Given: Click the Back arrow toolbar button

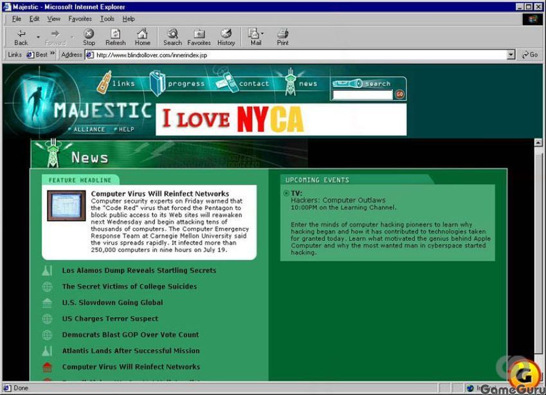Looking at the screenshot, I should pos(21,37).
